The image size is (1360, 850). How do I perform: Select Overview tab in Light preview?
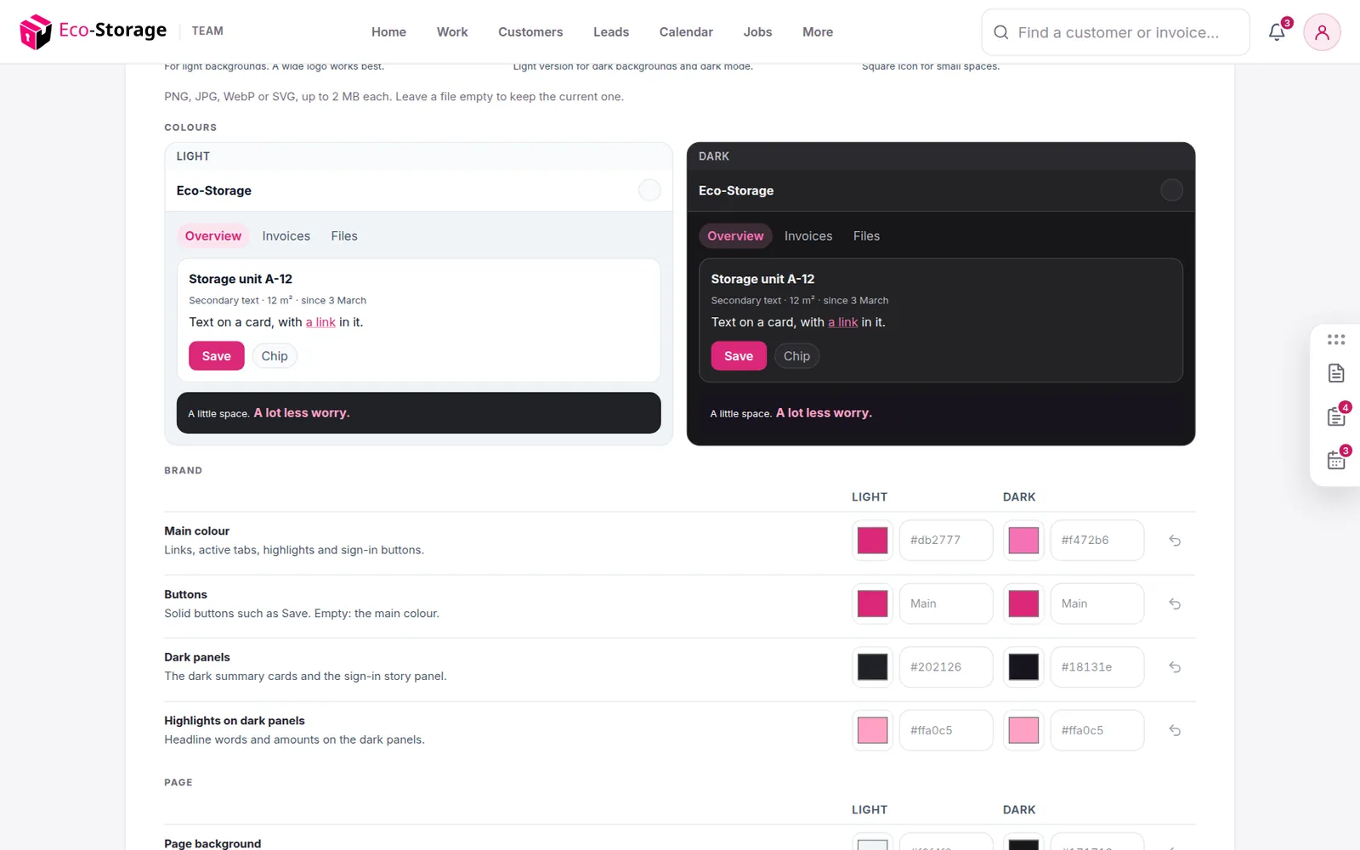[213, 236]
